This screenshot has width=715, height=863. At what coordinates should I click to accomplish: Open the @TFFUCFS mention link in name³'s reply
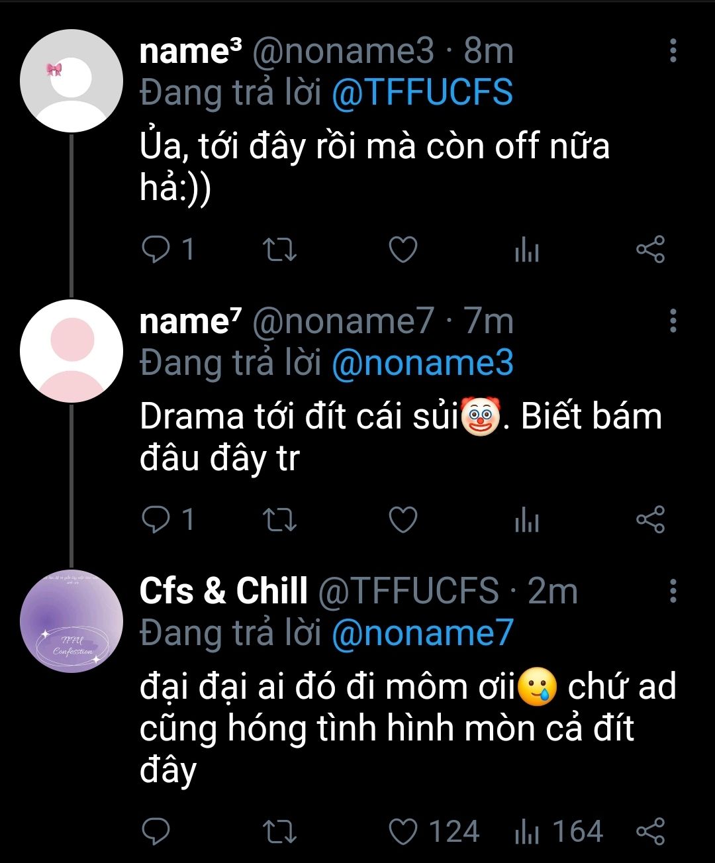point(422,93)
